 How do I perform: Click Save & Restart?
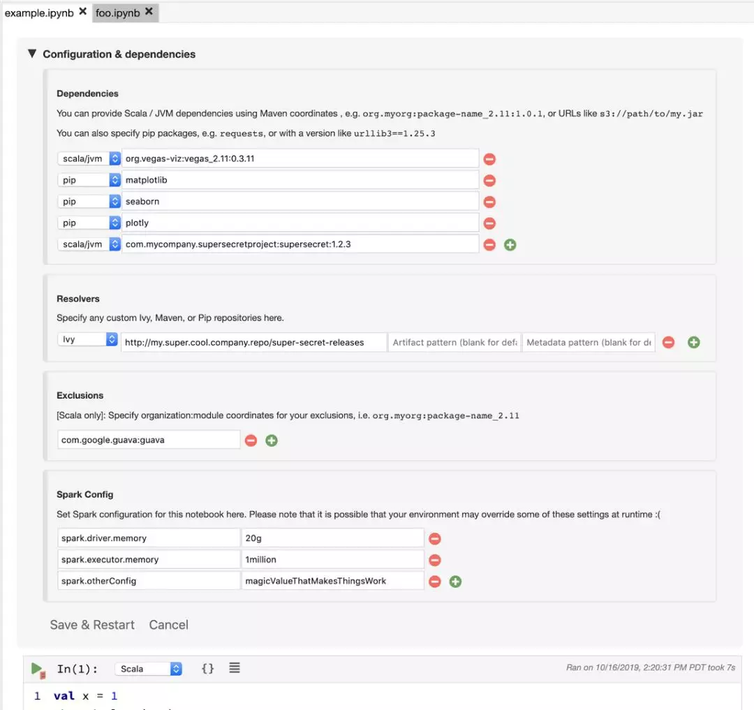(92, 625)
